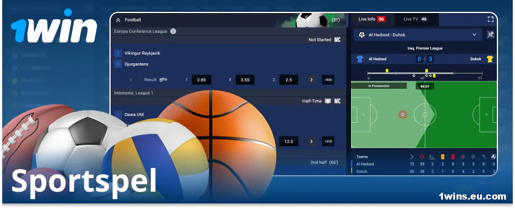Select odds 2.85 for Vikingur Reykjavik win
515x208 pixels.
pyautogui.click(x=202, y=80)
